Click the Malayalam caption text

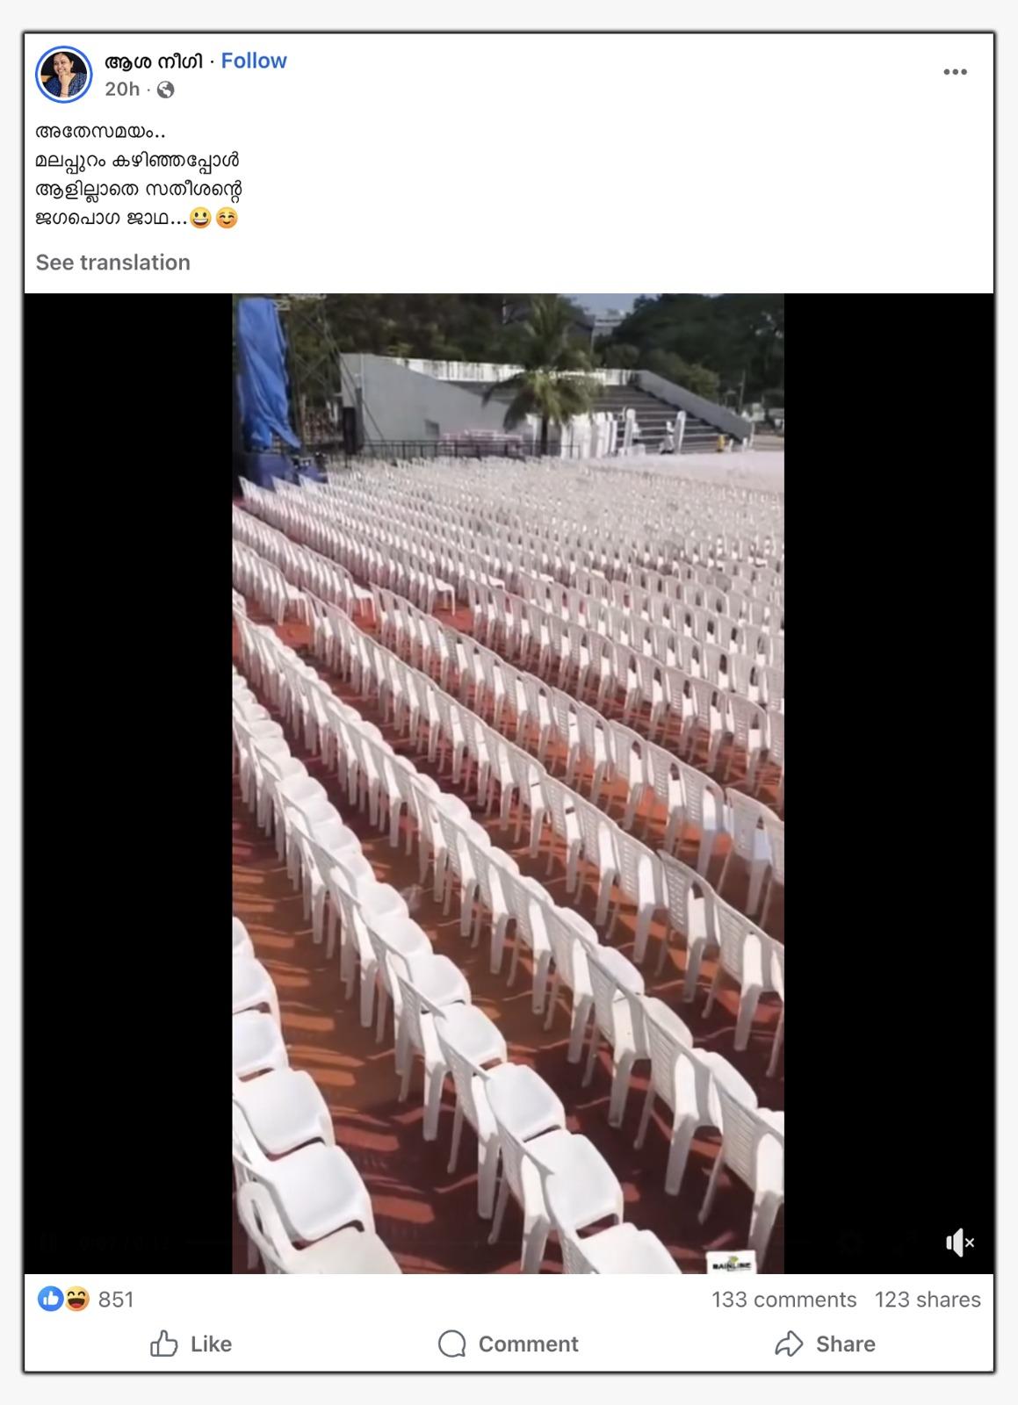139,175
